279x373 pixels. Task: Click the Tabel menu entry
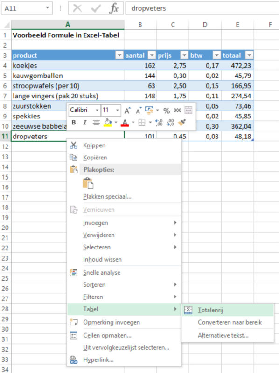[124, 309]
